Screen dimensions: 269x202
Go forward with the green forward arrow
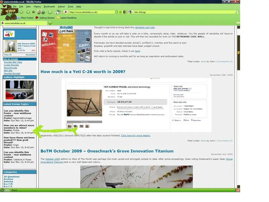point(28,12)
